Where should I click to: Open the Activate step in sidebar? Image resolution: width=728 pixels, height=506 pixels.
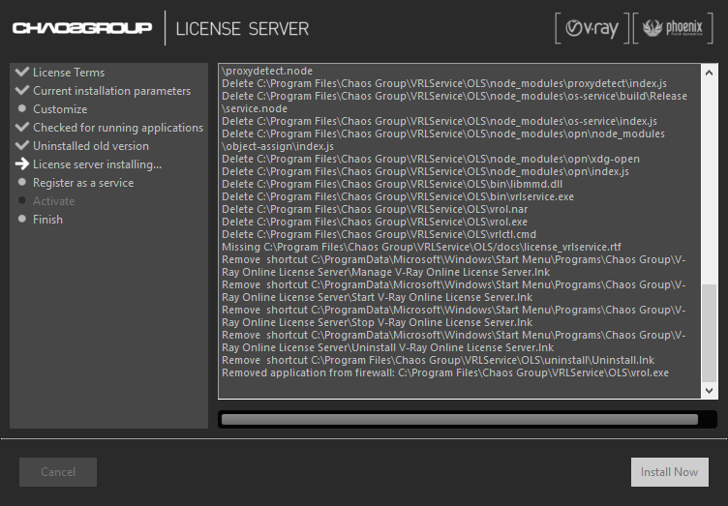click(x=53, y=201)
